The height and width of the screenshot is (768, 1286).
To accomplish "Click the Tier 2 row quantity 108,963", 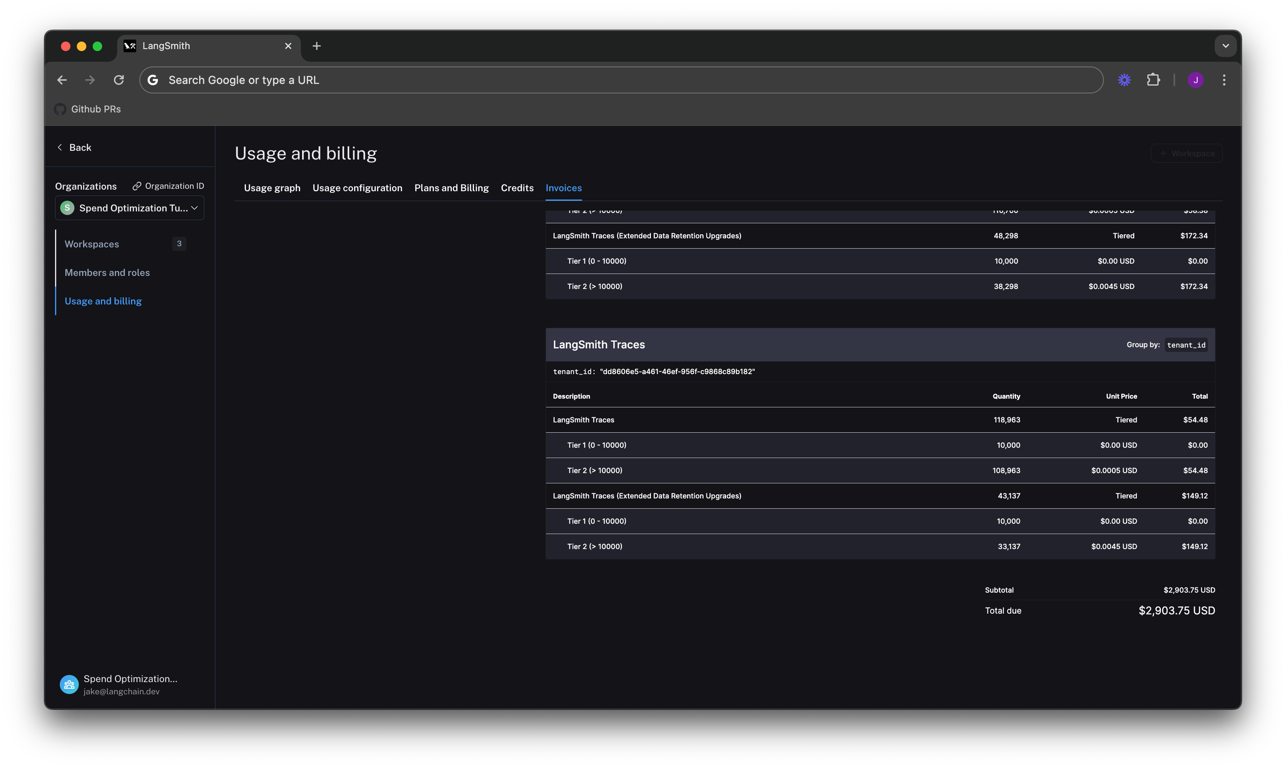I will 1006,470.
